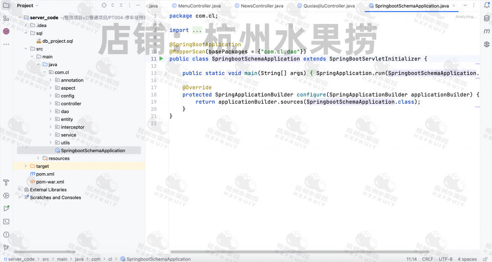Open the Maven tool window icon

486,31
